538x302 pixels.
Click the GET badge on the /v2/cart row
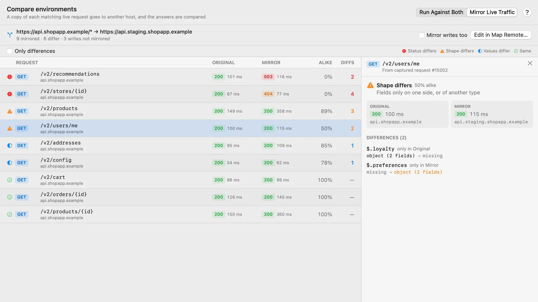point(22,180)
